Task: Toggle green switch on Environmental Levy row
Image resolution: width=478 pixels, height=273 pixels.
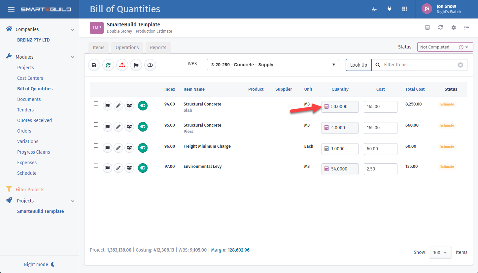Action: point(143,168)
